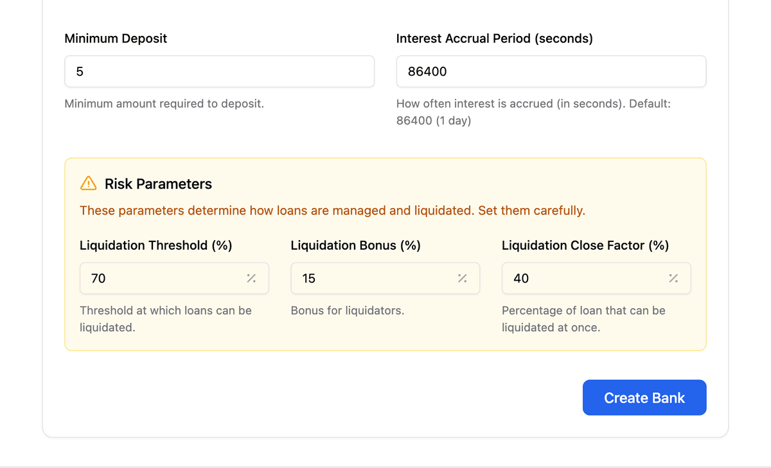Click the percent icon in Liquidation Threshold field
Viewport: 771px width, 468px height.
point(251,279)
